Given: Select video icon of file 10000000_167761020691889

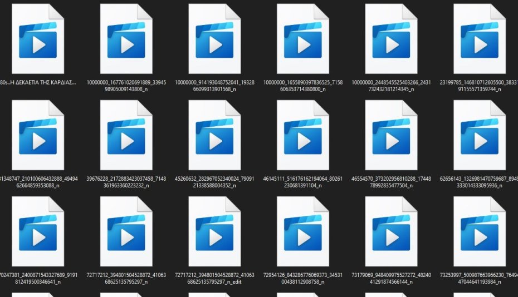Looking at the screenshot, I should 126,38.
